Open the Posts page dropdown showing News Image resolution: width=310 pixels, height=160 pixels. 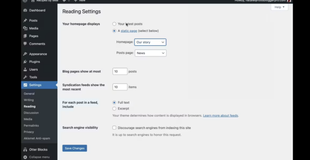(x=151, y=53)
